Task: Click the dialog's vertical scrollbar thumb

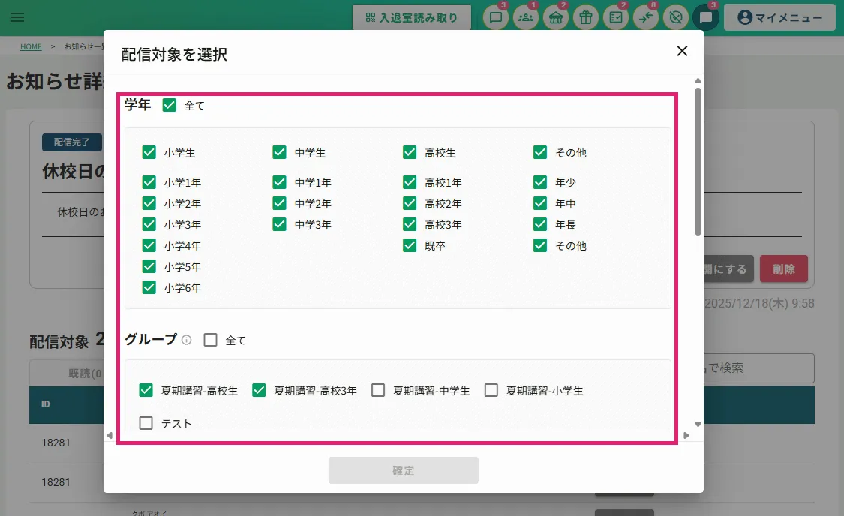Action: [x=698, y=161]
